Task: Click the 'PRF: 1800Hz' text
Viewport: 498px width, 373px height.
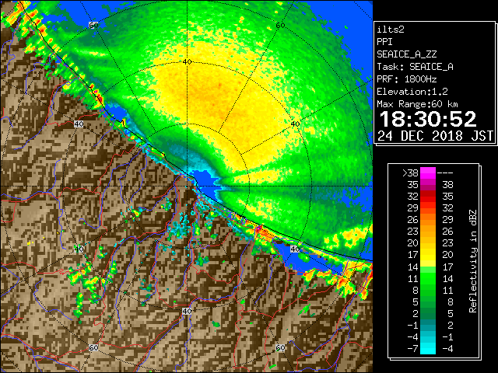Action: [x=406, y=79]
